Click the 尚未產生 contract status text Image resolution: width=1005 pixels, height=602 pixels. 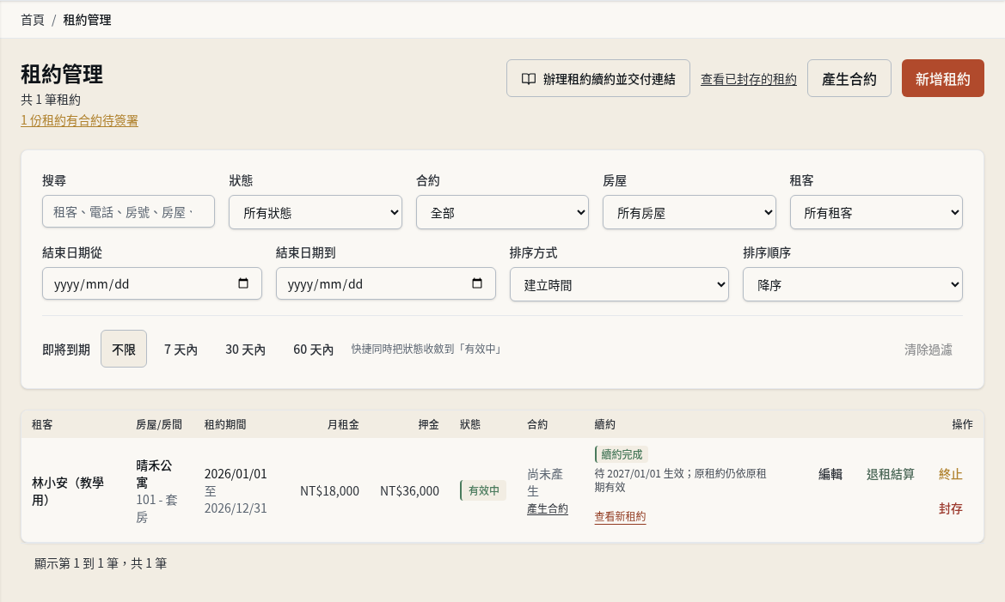(545, 483)
